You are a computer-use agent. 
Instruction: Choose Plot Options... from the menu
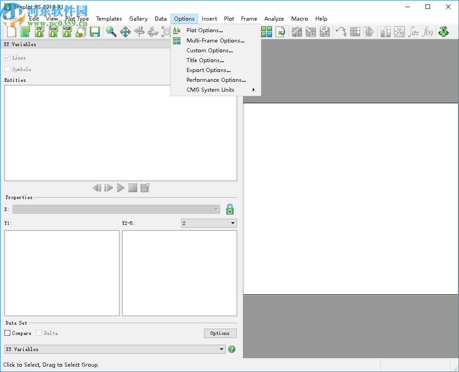click(x=204, y=30)
